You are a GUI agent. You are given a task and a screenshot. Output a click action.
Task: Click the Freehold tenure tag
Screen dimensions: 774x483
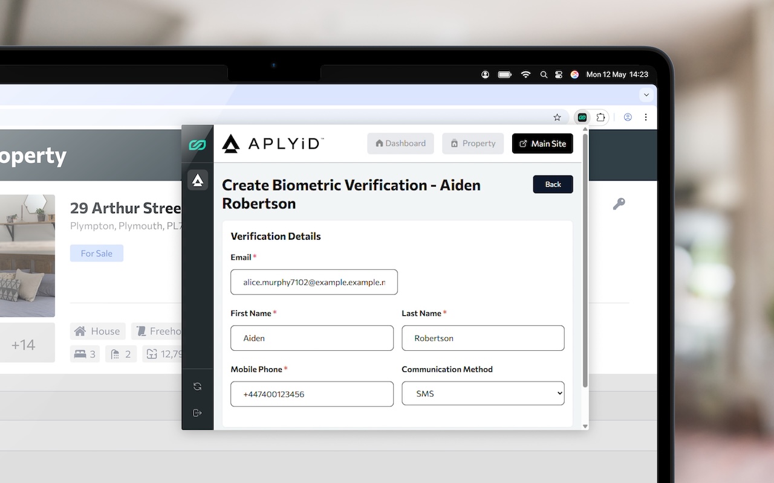(157, 331)
